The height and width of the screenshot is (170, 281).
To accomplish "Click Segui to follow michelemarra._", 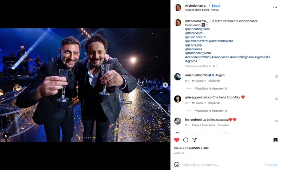I will click(216, 6).
